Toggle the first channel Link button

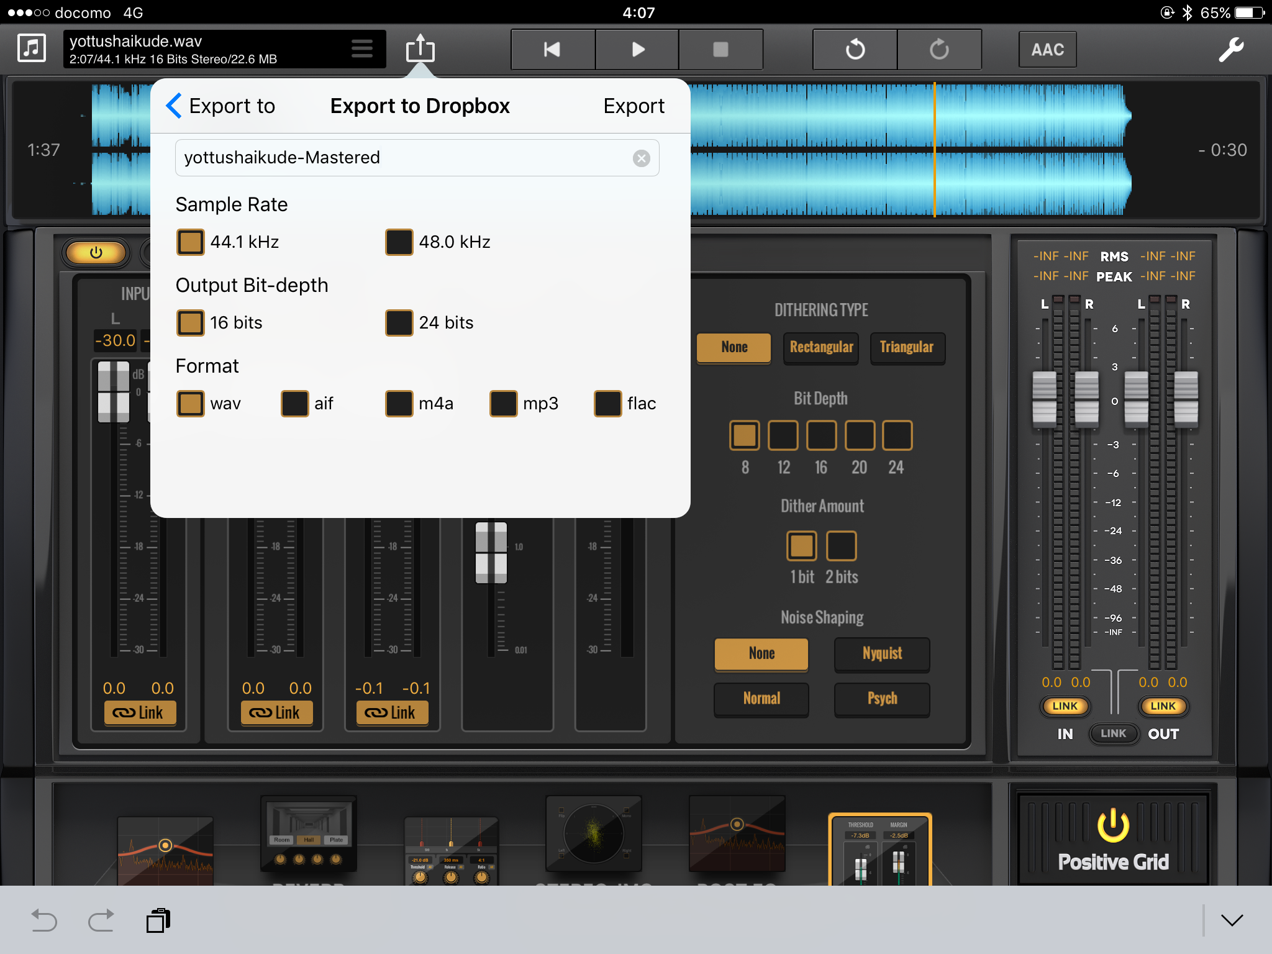point(139,713)
